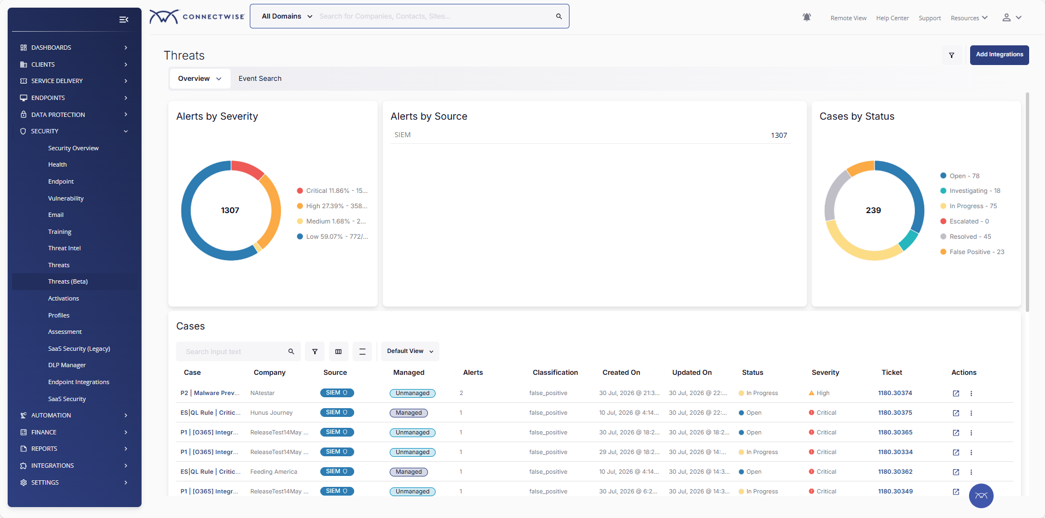1045x518 pixels.
Task: Switch to Event Search tab
Action: (260, 79)
